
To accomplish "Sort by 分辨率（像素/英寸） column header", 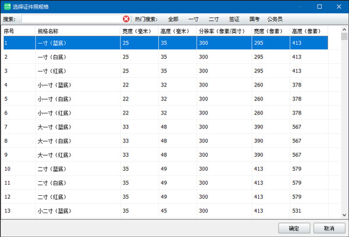I will click(x=224, y=31).
